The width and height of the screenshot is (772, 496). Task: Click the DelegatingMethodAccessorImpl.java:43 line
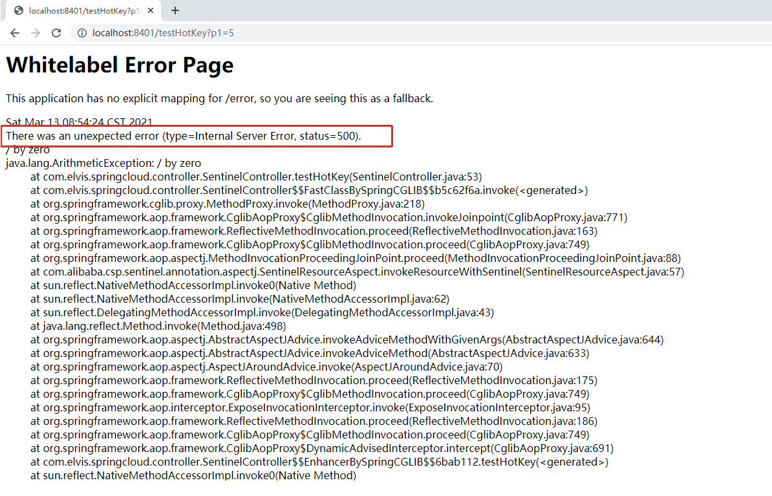pos(262,312)
